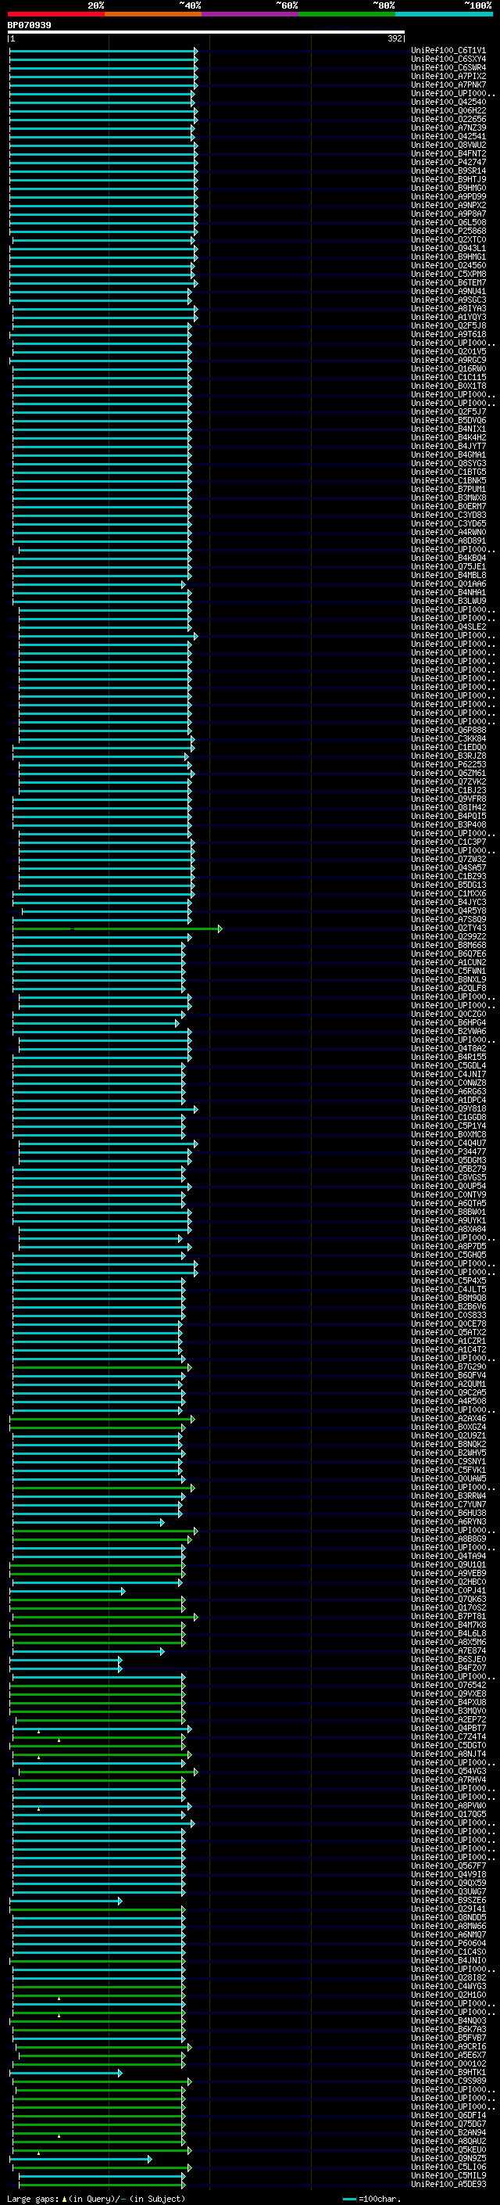
Task: Select label UniRef100_A8IYA3
Action: click(x=448, y=308)
